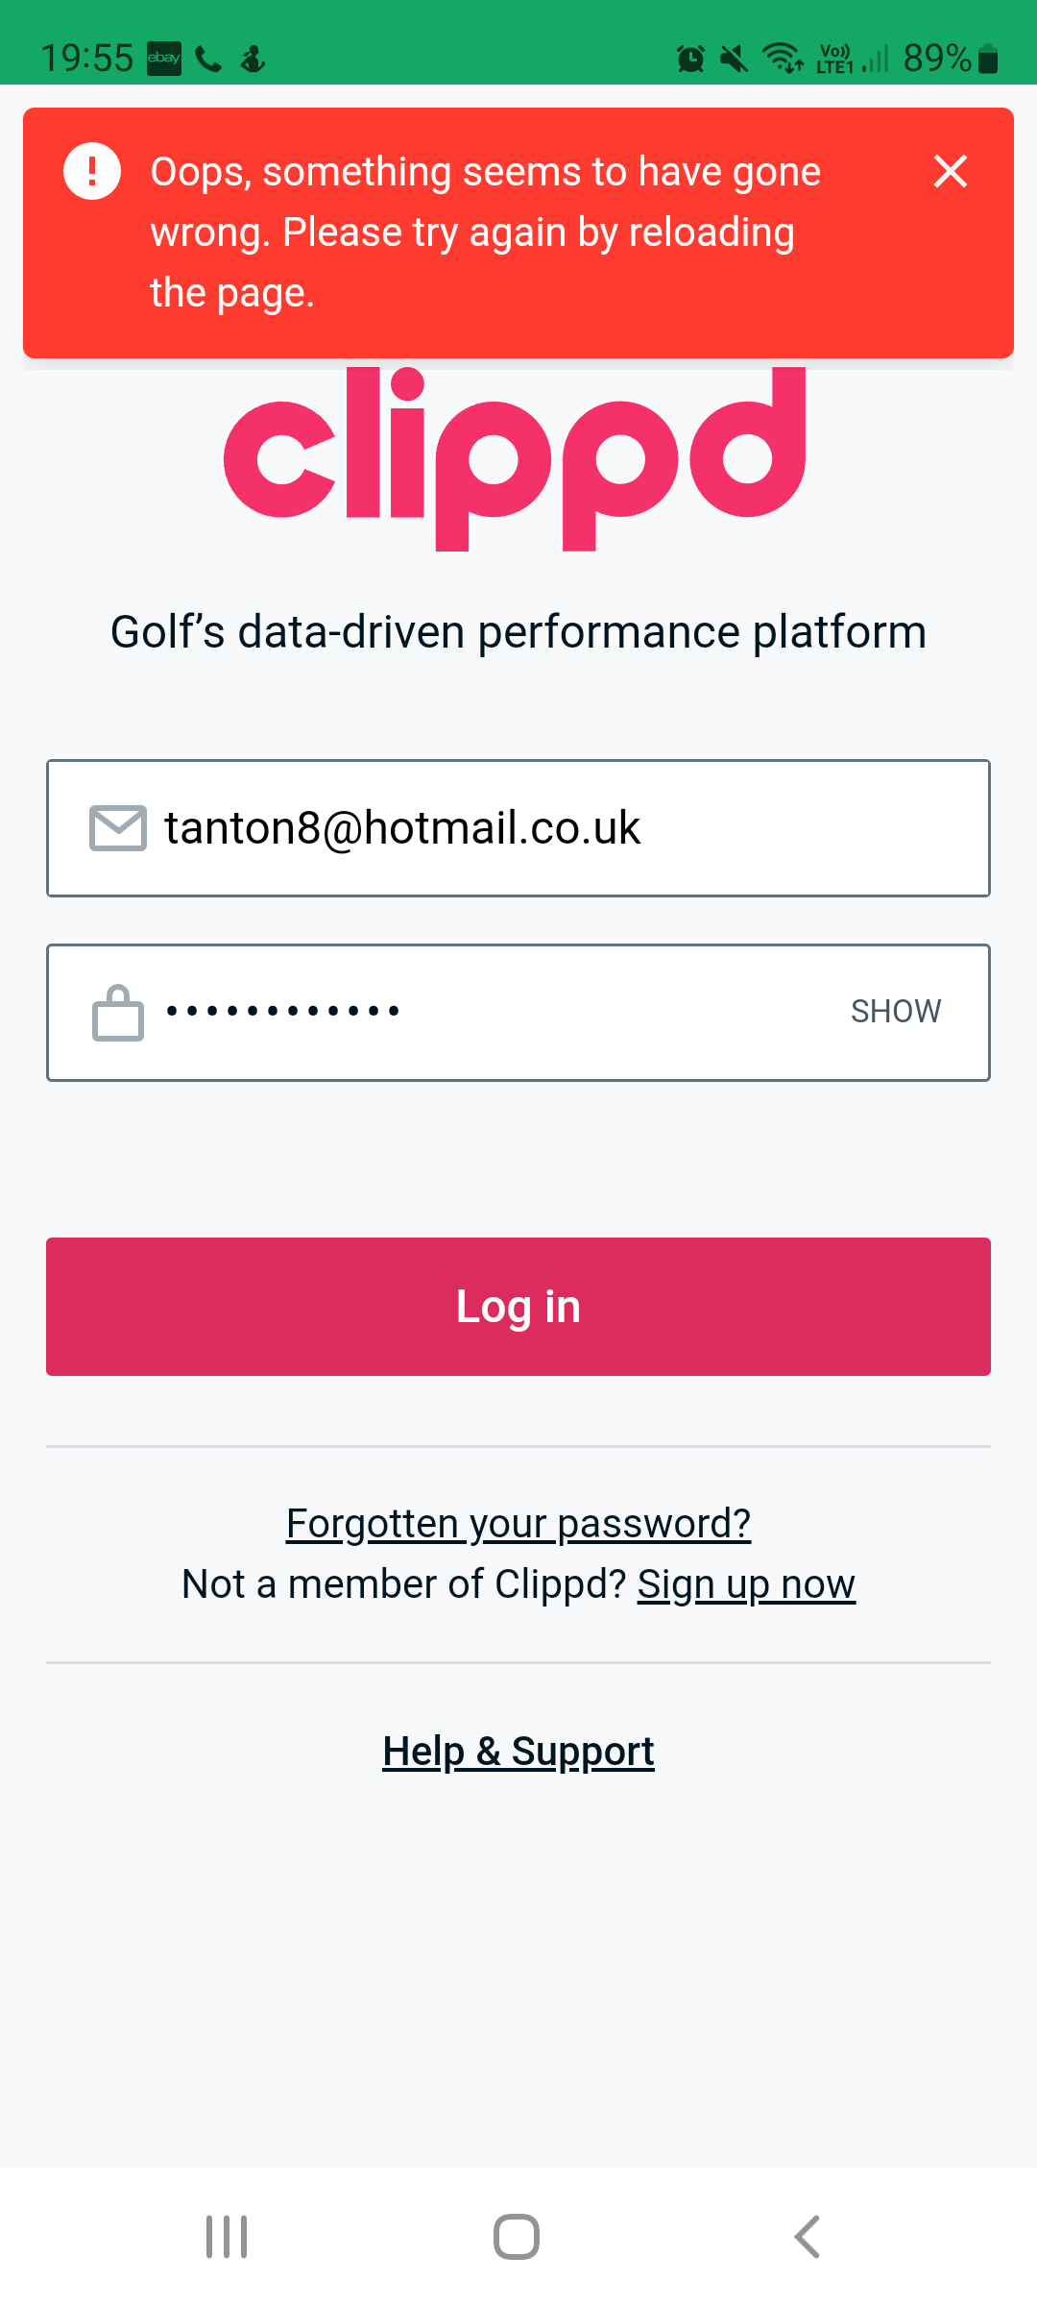The width and height of the screenshot is (1037, 2306).
Task: Tap the alarm clock status icon
Action: tap(690, 60)
